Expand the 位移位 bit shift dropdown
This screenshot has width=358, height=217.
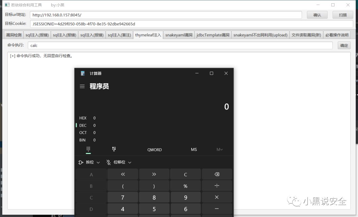tap(119, 162)
